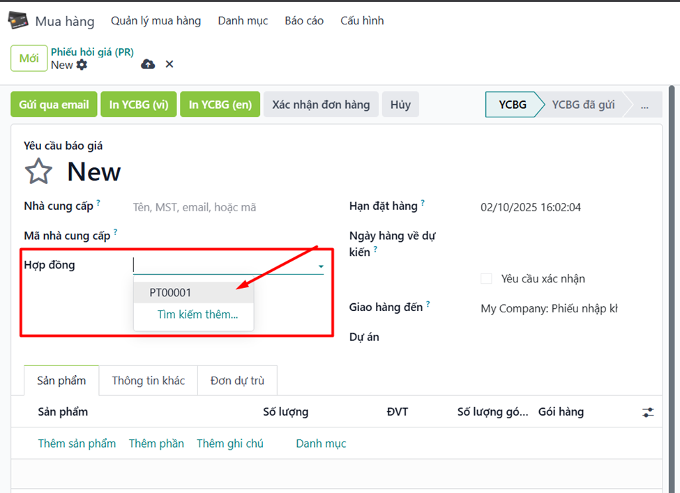This screenshot has height=493, width=680.
Task: Click Tìm kiếm thêm... in dropdown
Action: pyautogui.click(x=197, y=314)
